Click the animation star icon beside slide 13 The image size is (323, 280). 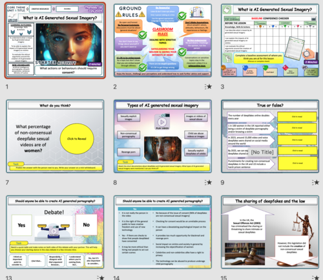pyautogui.click(x=101, y=277)
